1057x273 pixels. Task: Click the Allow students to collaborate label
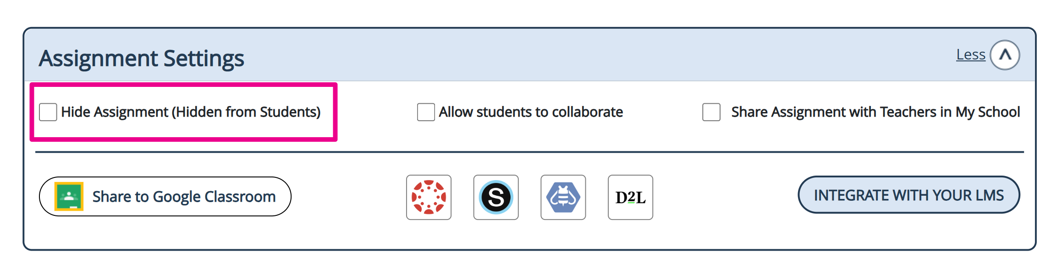point(531,112)
